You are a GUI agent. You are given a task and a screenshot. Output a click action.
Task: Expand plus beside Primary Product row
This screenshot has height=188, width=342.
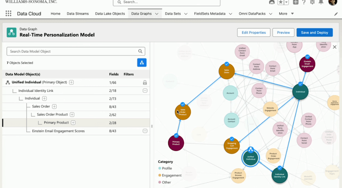point(73,123)
